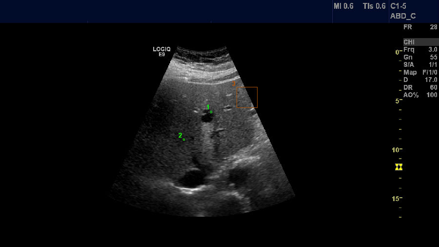Click the DR 60 dynamic range value
This screenshot has width=439, height=247.
click(x=420, y=87)
